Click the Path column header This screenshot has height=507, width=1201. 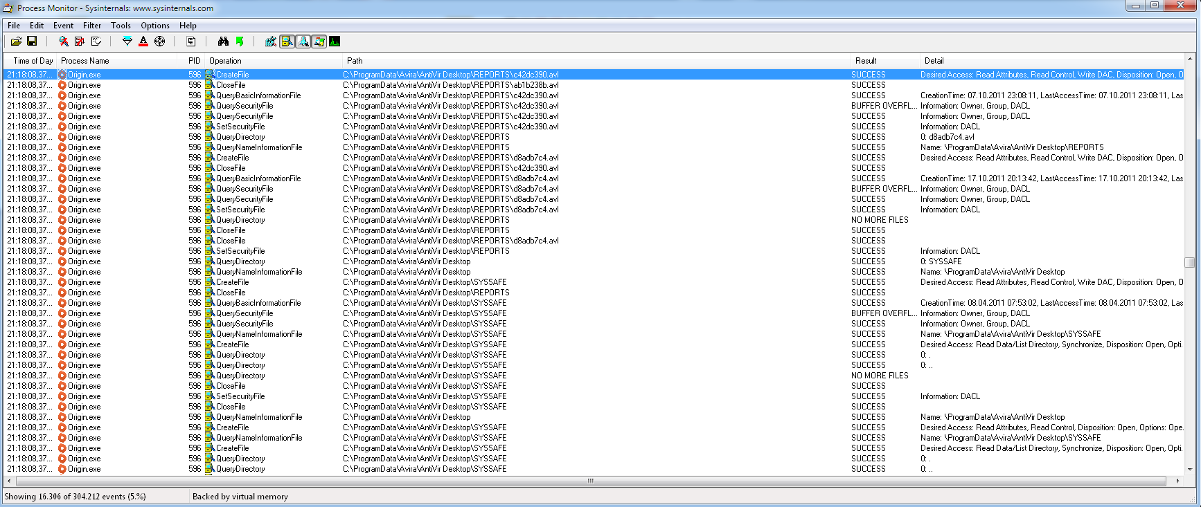[596, 61]
